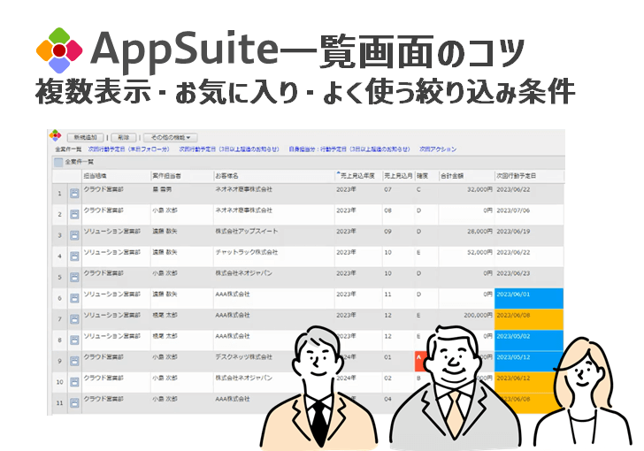
Task: Open the record icon in row 6
Action: (74, 298)
